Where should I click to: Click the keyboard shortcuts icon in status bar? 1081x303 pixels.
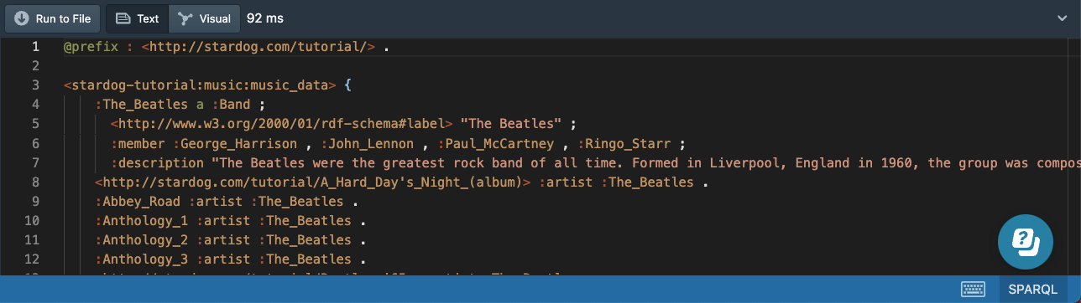click(x=974, y=289)
